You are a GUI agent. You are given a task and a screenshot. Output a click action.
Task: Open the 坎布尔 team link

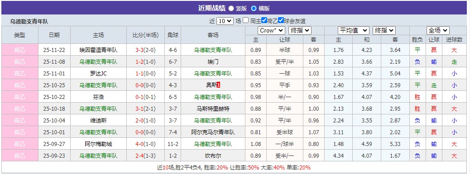[213, 156]
